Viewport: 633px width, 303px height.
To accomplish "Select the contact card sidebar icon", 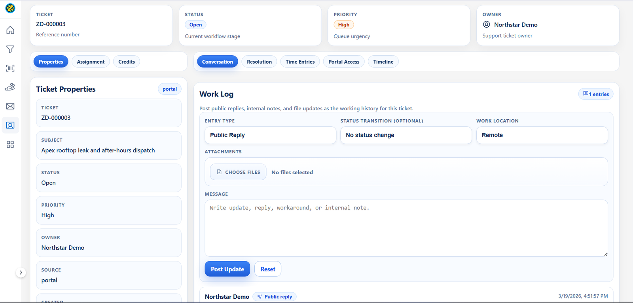I will point(10,125).
